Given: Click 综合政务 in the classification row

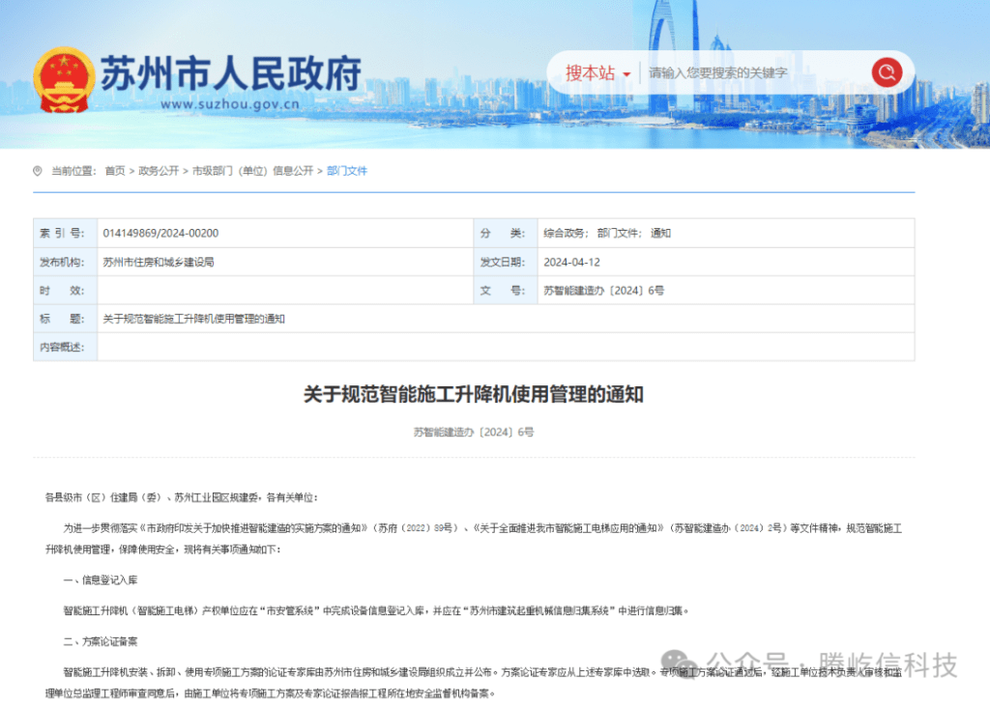Looking at the screenshot, I should [565, 233].
